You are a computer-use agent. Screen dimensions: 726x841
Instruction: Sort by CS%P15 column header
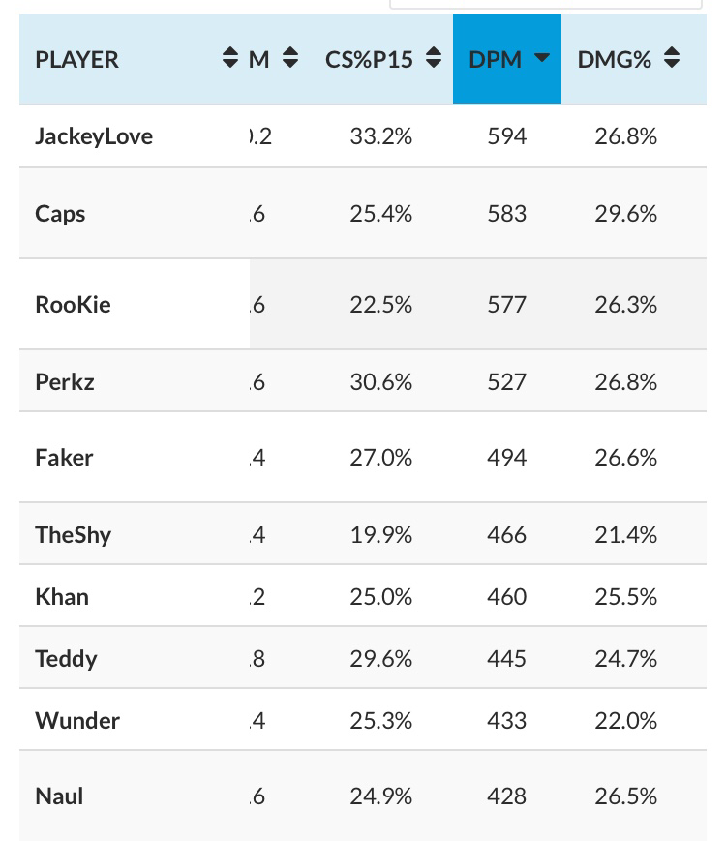tap(369, 59)
